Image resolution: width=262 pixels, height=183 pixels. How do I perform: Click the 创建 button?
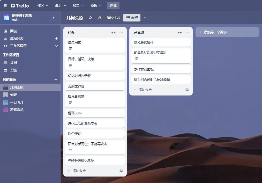pyautogui.click(x=113, y=6)
